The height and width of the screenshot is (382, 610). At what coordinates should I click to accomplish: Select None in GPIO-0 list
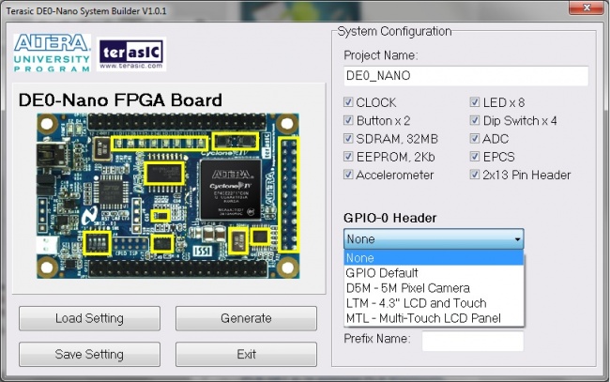[x=434, y=258]
